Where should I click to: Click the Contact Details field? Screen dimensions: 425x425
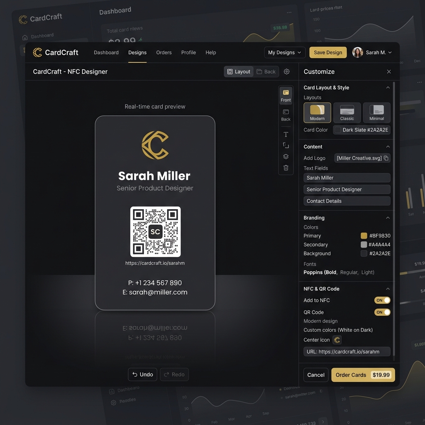point(347,201)
